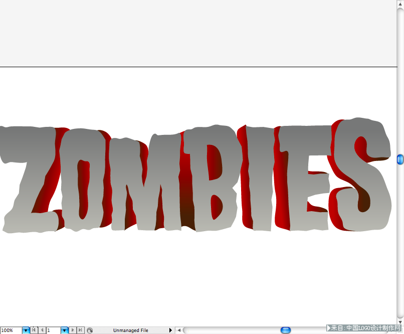Select the ZOMBIES text artwork

[x=196, y=175]
